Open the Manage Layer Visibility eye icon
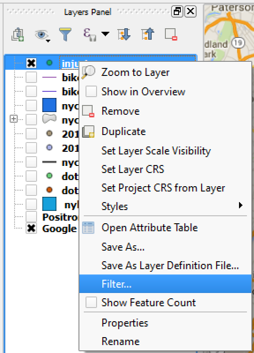Screen dimensions: 254x353 (42, 35)
